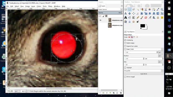Open the Position unit px dropdown

(x=161, y=56)
